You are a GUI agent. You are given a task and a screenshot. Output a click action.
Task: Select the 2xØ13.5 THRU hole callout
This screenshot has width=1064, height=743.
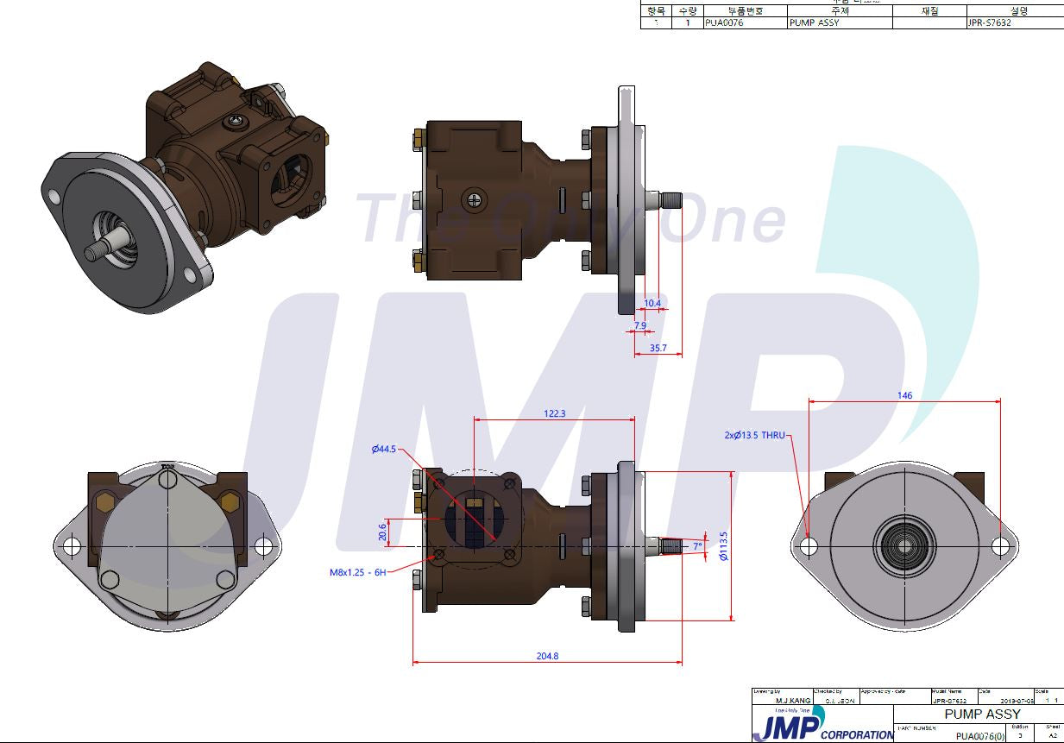[755, 436]
